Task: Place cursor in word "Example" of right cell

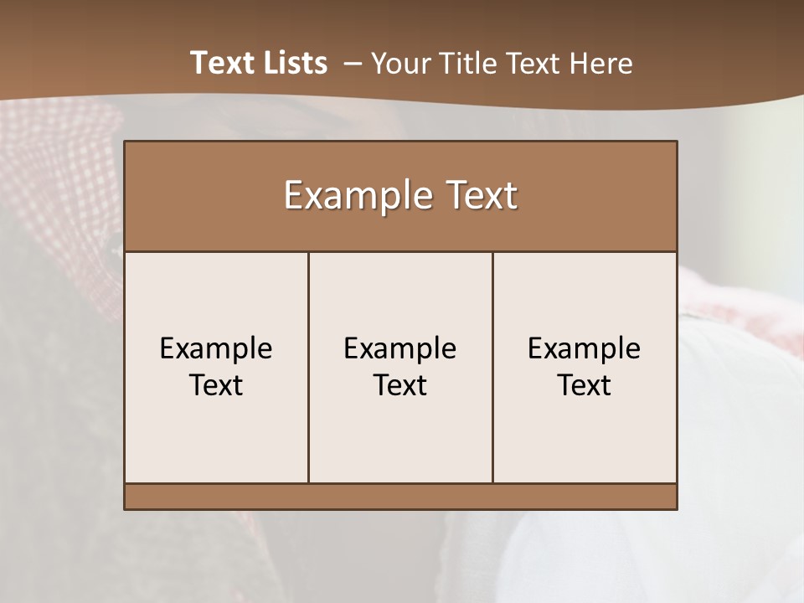Action: pyautogui.click(x=585, y=349)
